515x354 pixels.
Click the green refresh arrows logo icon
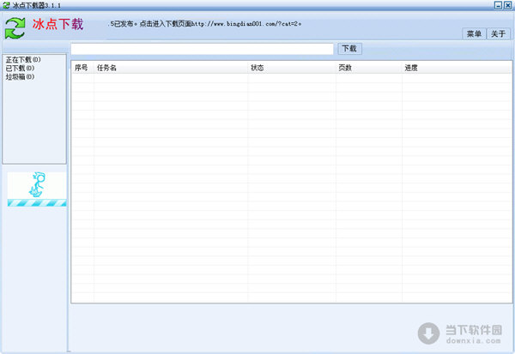click(x=15, y=28)
